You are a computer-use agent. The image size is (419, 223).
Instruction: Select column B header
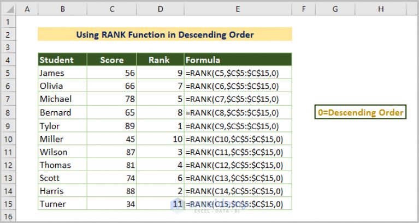tap(62, 9)
